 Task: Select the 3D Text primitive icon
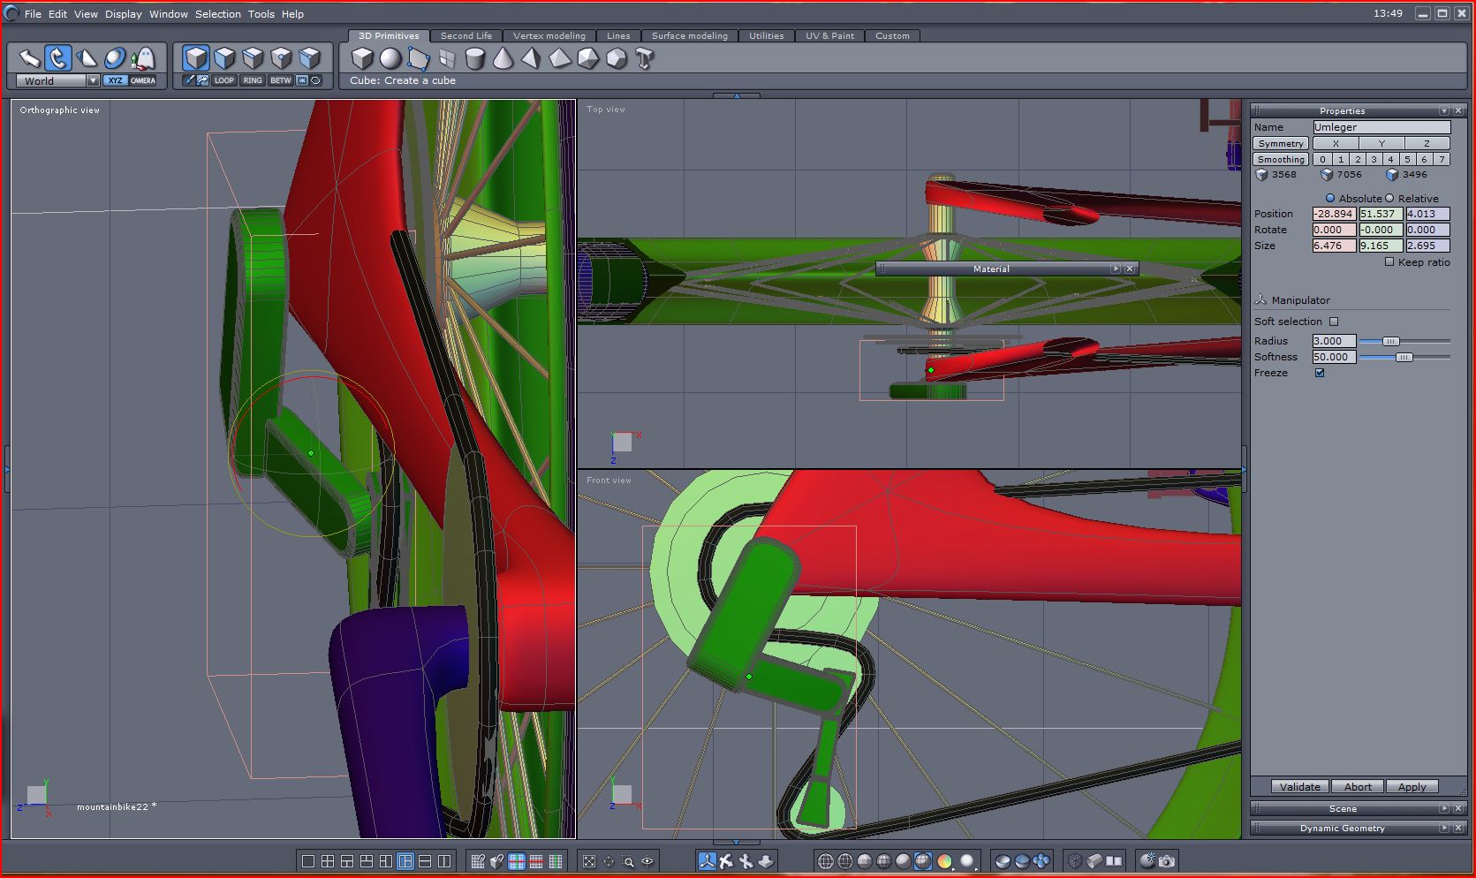pos(645,58)
